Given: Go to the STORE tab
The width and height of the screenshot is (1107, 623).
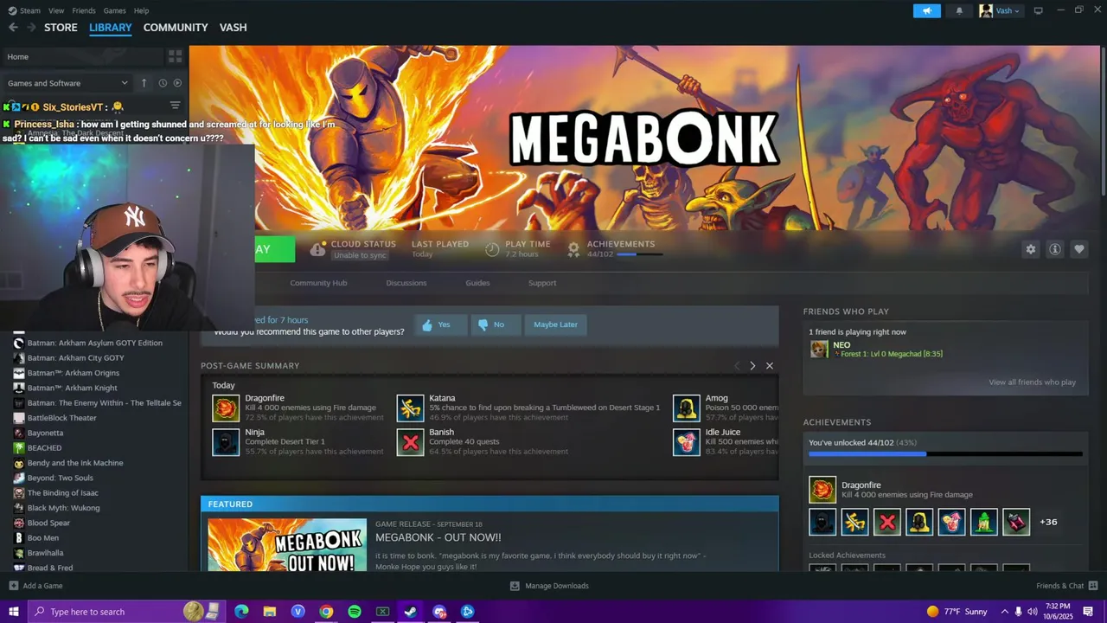Looking at the screenshot, I should click(x=61, y=28).
